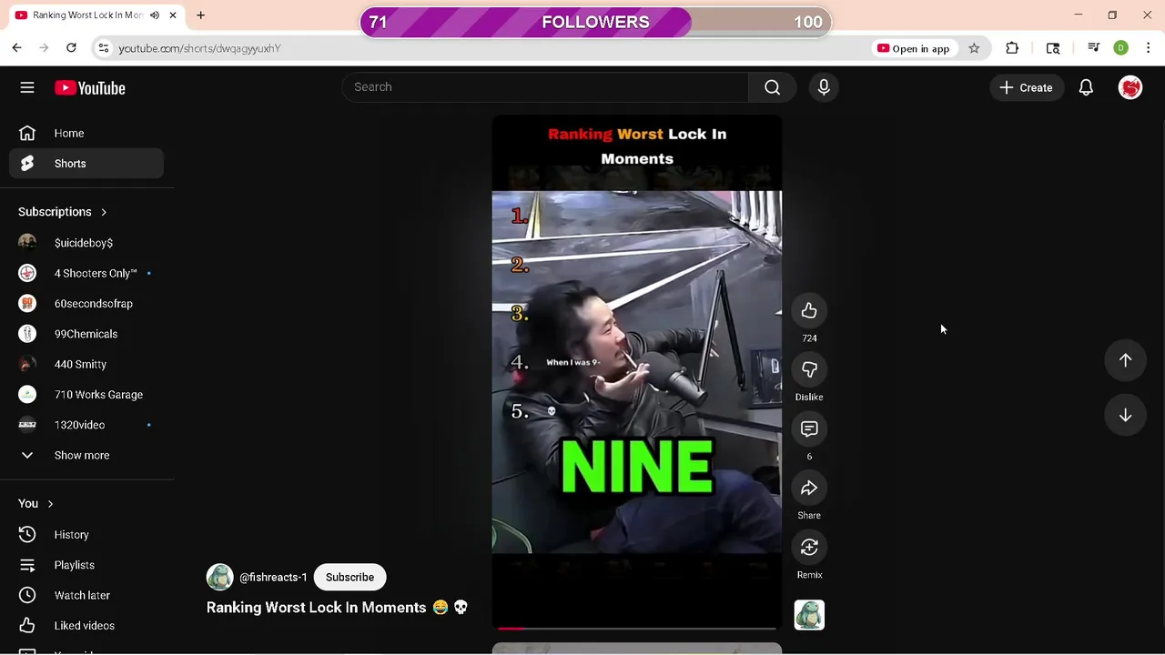This screenshot has width=1165, height=655.
Task: Reload the current page
Action: click(71, 48)
